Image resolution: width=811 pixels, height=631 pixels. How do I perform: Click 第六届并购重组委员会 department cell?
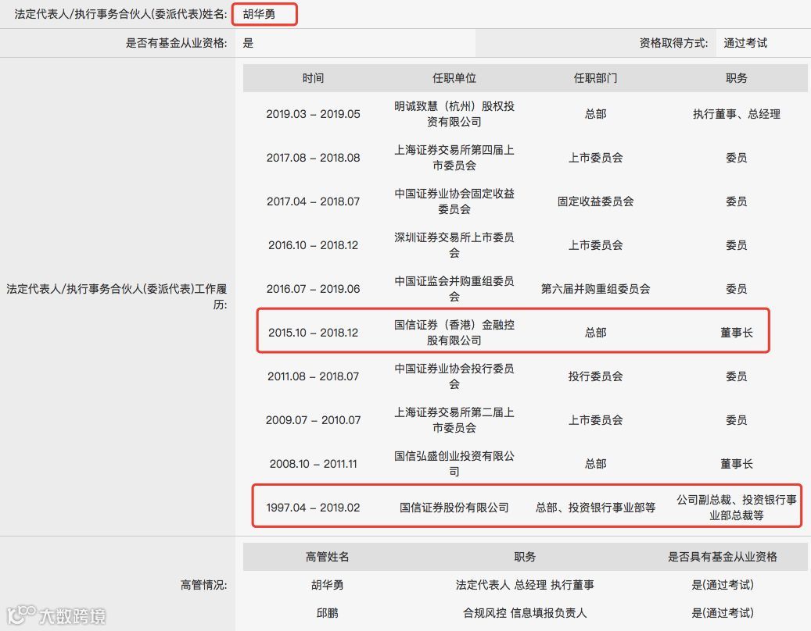tap(595, 289)
